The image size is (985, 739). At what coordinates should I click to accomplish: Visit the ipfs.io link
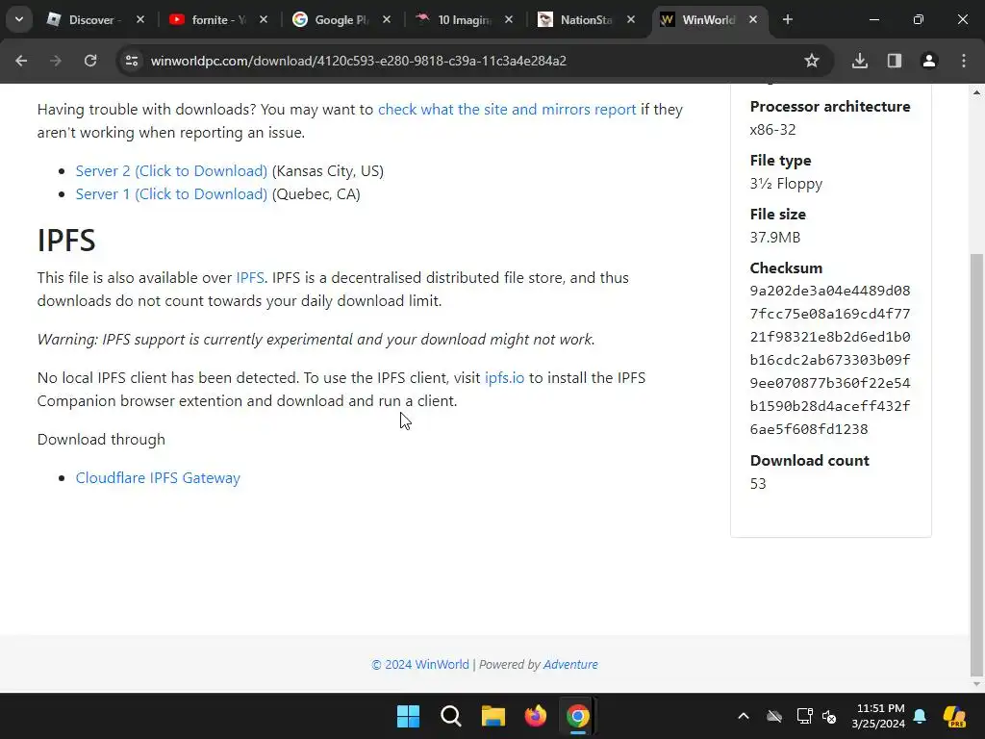coord(504,377)
